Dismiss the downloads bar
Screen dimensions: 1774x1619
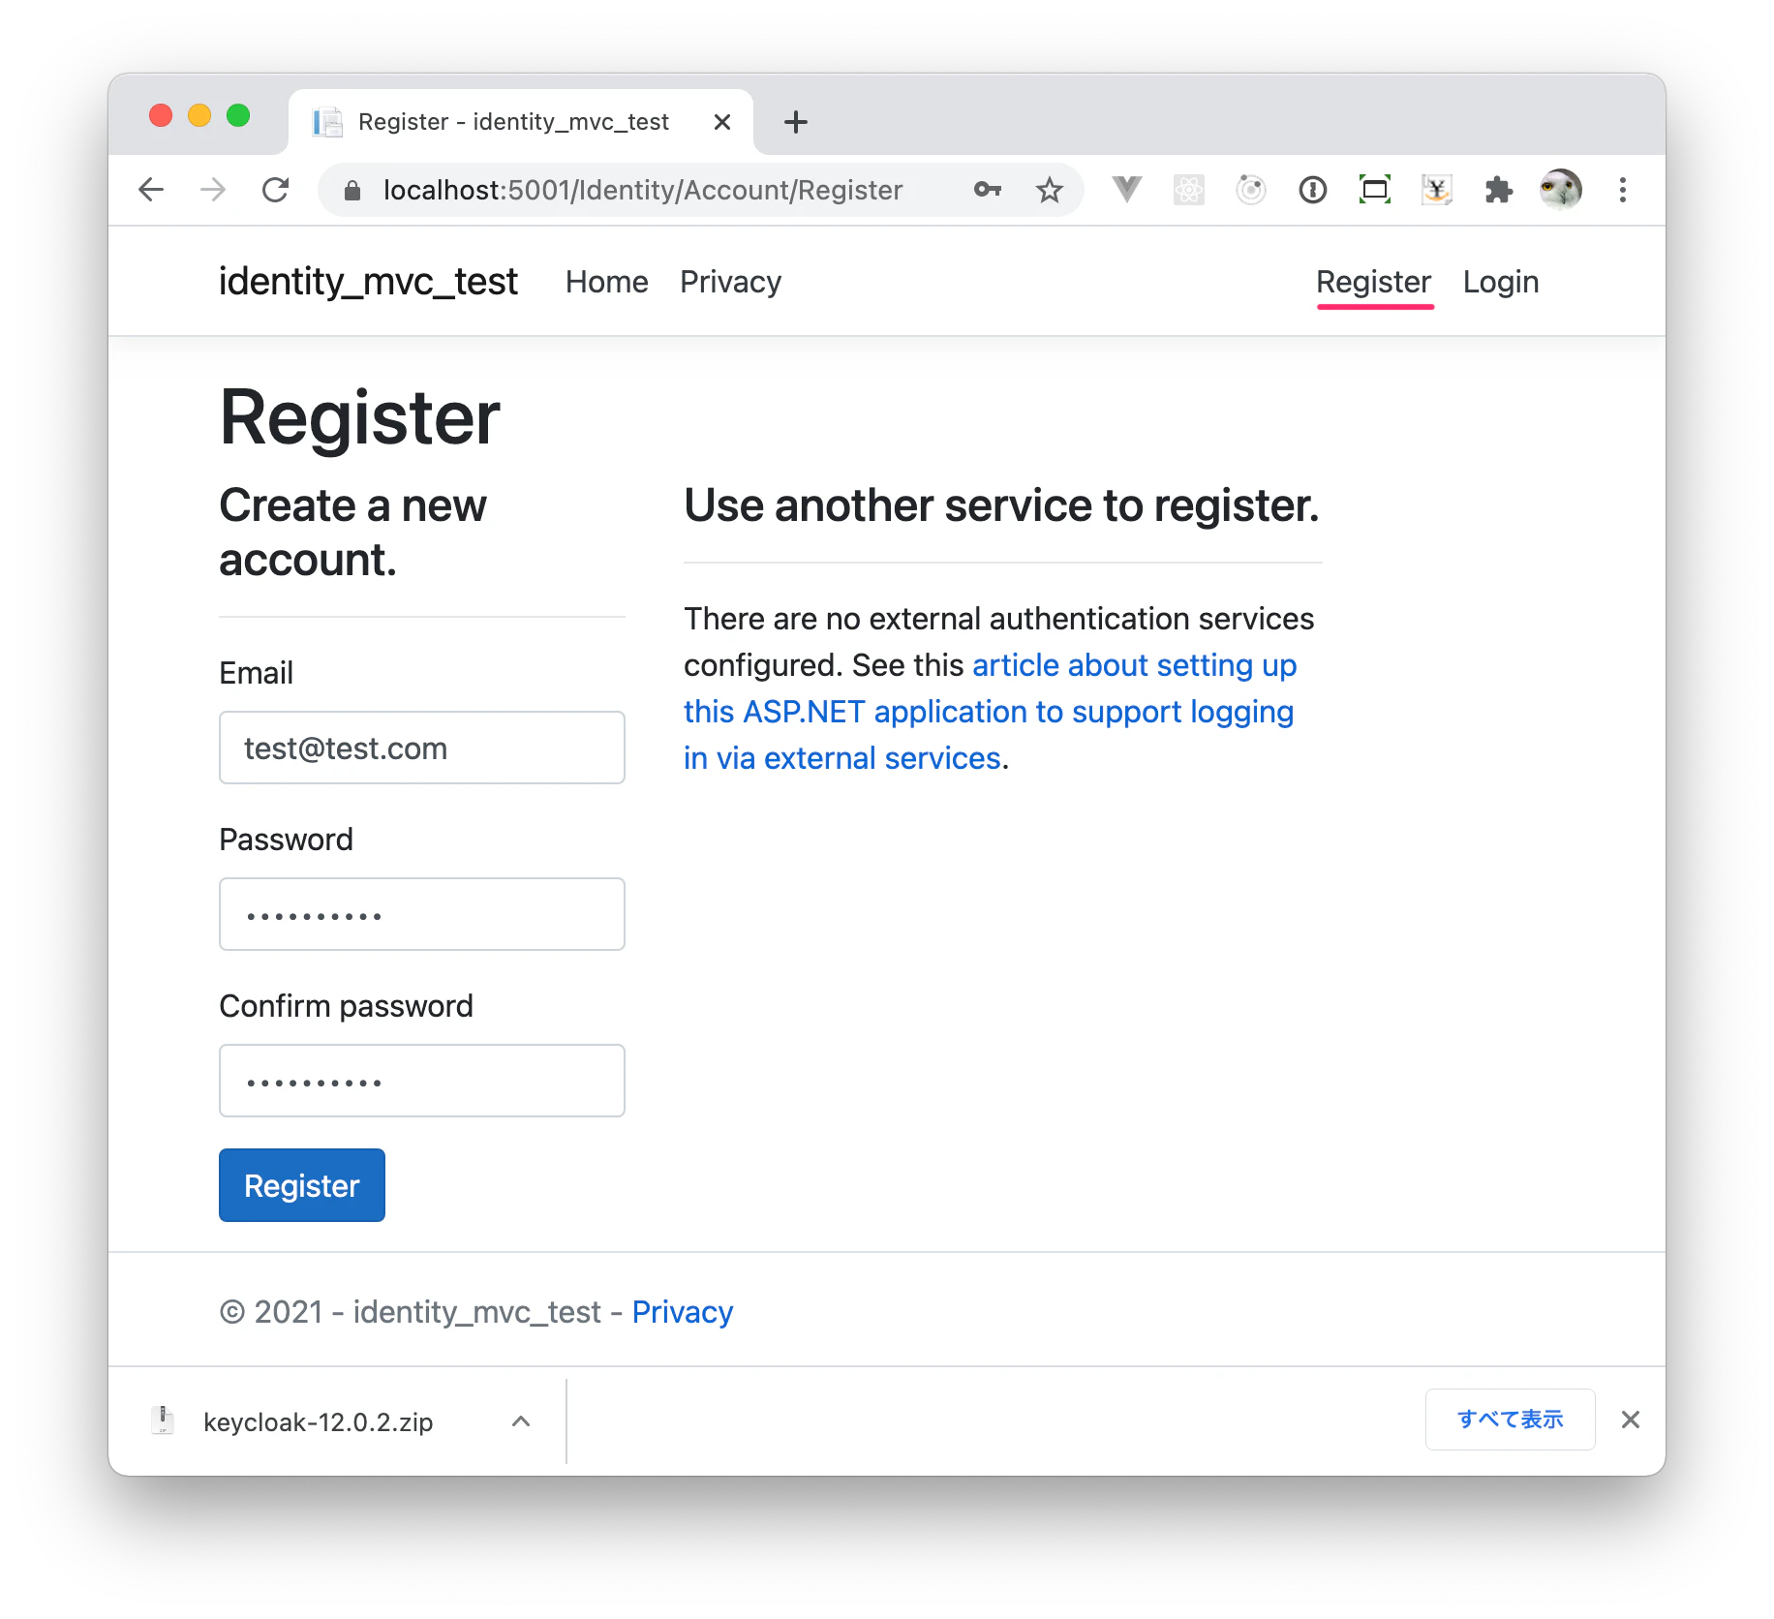point(1631,1420)
